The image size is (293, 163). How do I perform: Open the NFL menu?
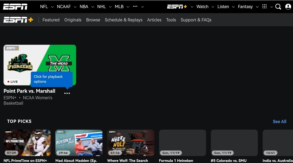(x=44, y=7)
